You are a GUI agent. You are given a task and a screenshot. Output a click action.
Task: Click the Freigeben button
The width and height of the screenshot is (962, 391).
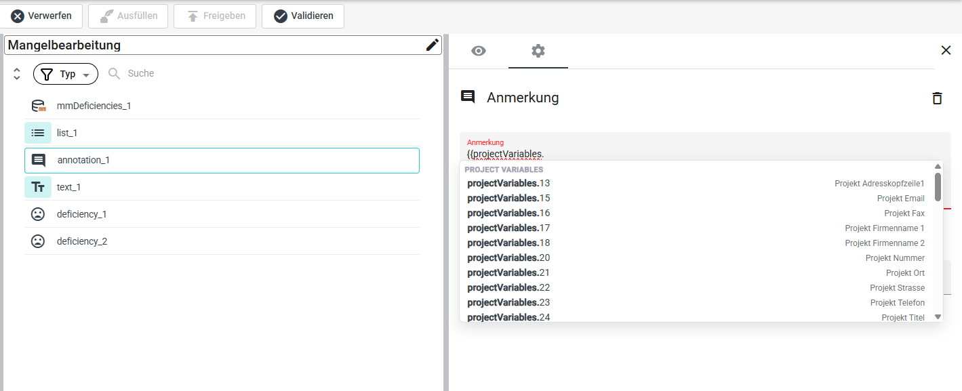[x=215, y=16]
